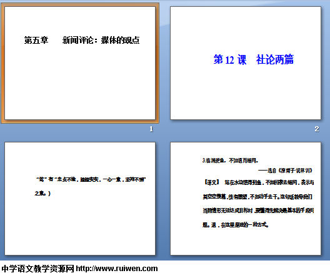Select the fourth slide with 译文 paragraph
Screen dimensions: 330x273
246,199
